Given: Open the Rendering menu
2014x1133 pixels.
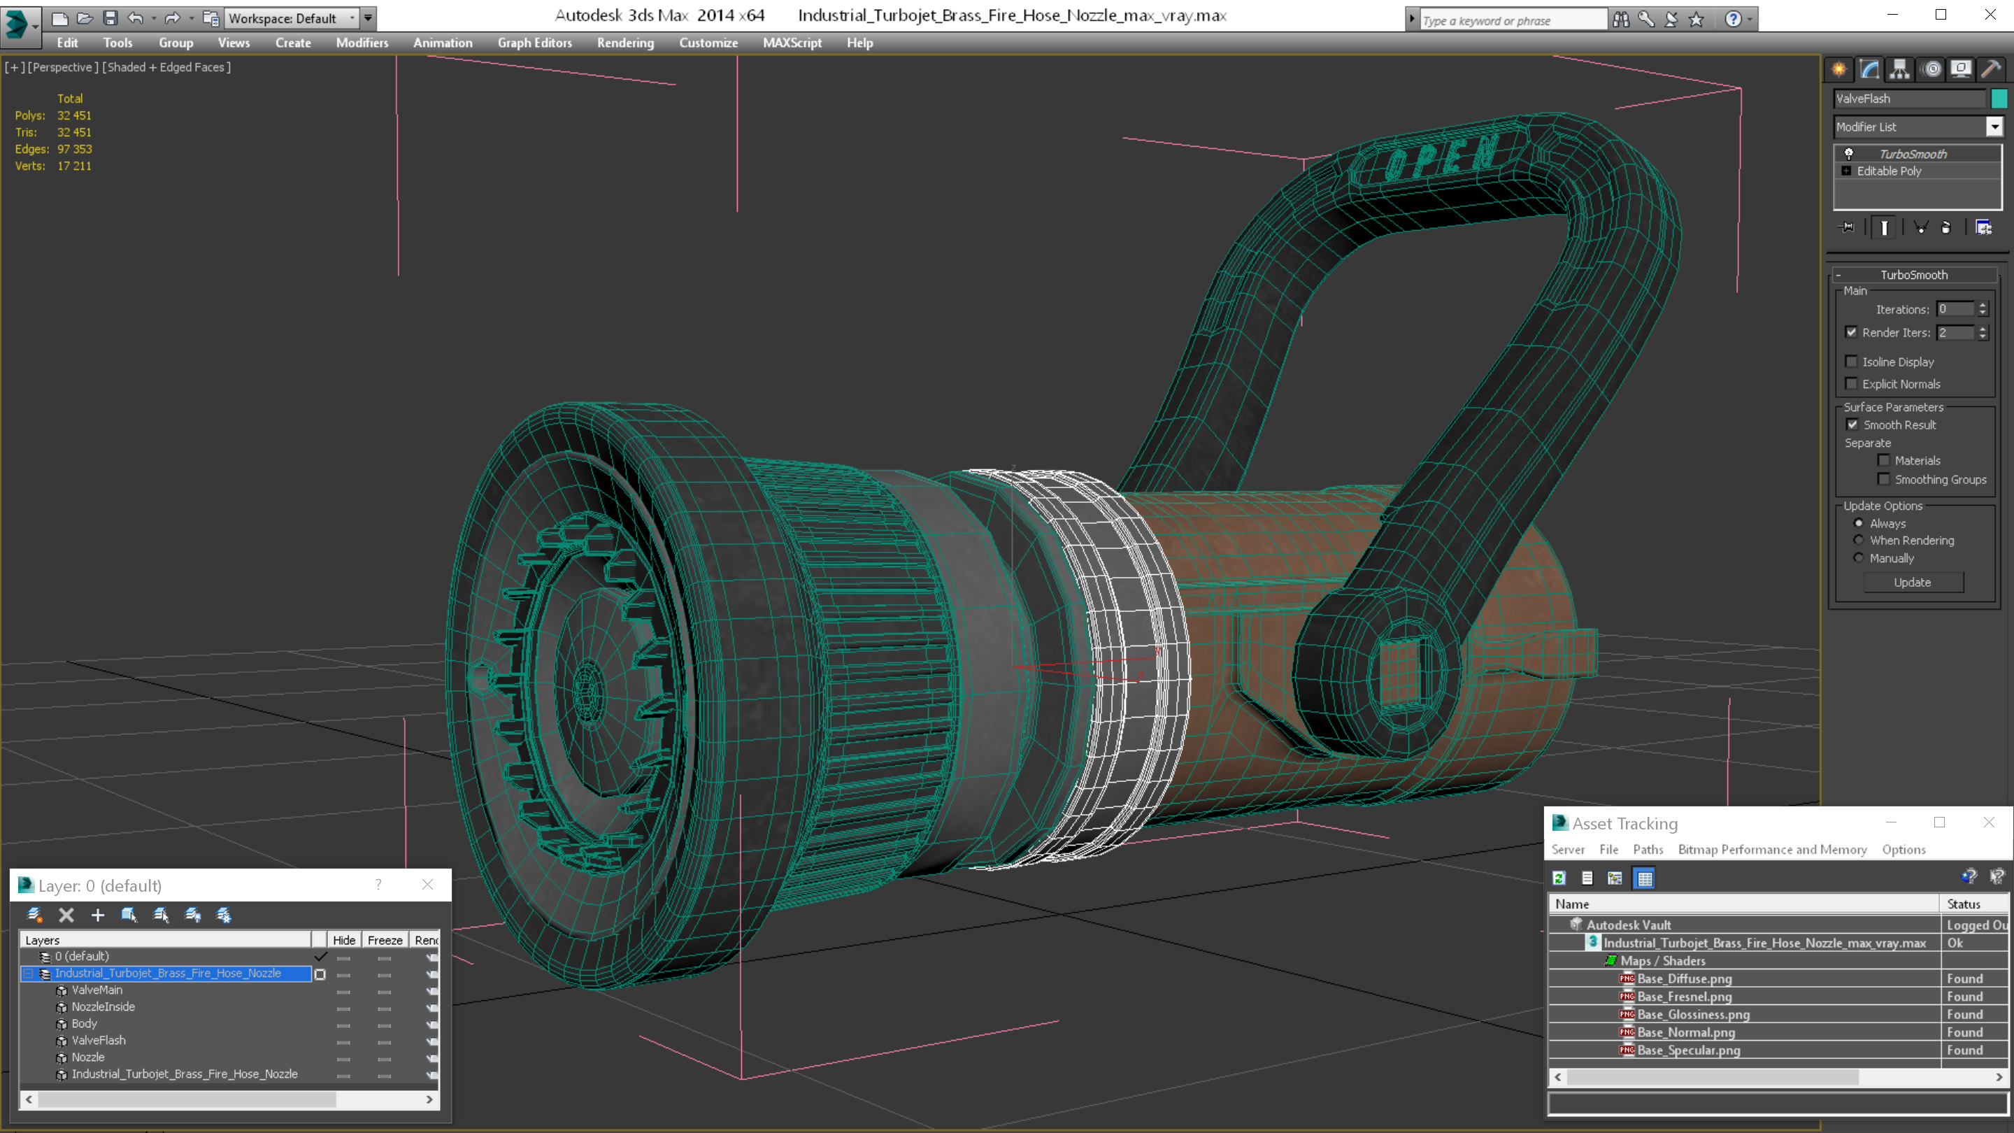Looking at the screenshot, I should [x=624, y=43].
